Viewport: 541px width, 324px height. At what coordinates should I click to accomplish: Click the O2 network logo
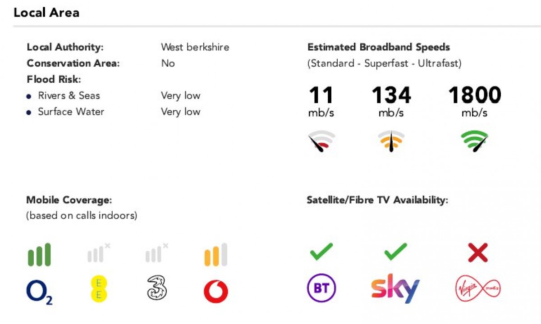click(x=39, y=291)
